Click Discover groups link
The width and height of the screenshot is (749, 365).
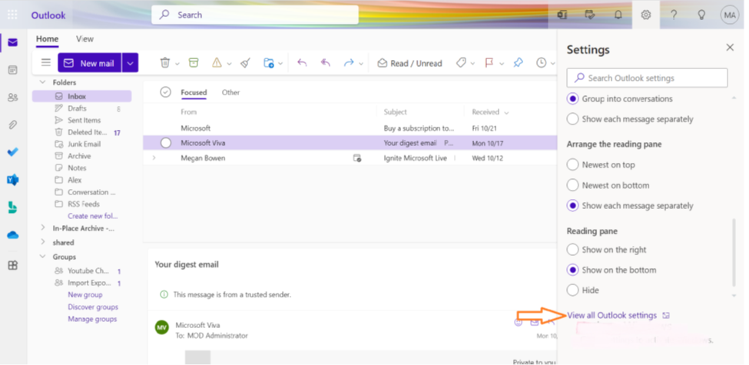tap(93, 307)
